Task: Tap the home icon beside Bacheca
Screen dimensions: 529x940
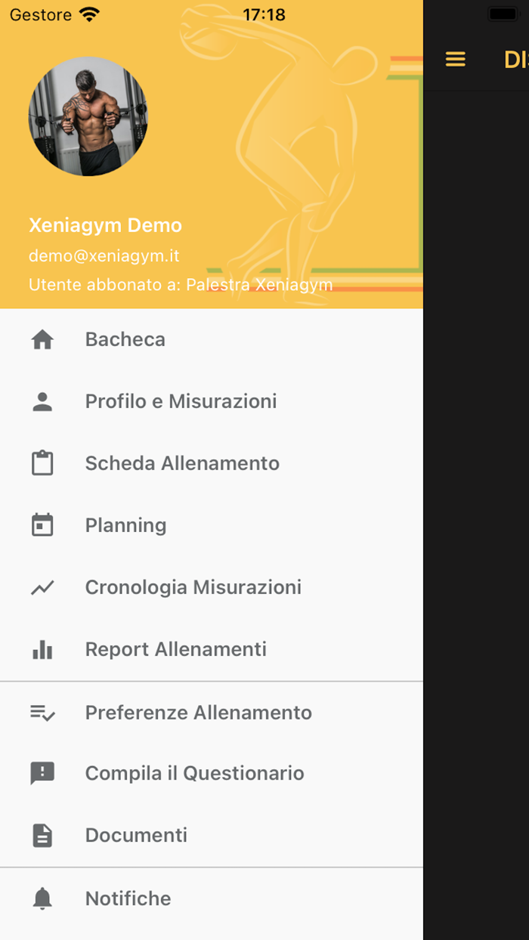Action: pyautogui.click(x=42, y=340)
